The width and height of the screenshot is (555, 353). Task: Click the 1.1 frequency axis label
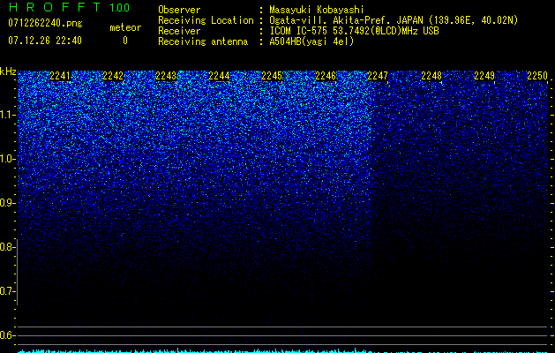point(7,115)
